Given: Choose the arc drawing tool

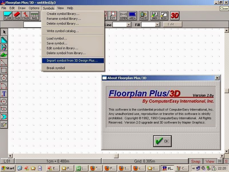Looking at the screenshot, I should point(4,86).
